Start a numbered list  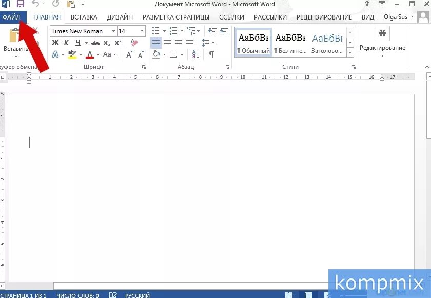tap(173, 31)
